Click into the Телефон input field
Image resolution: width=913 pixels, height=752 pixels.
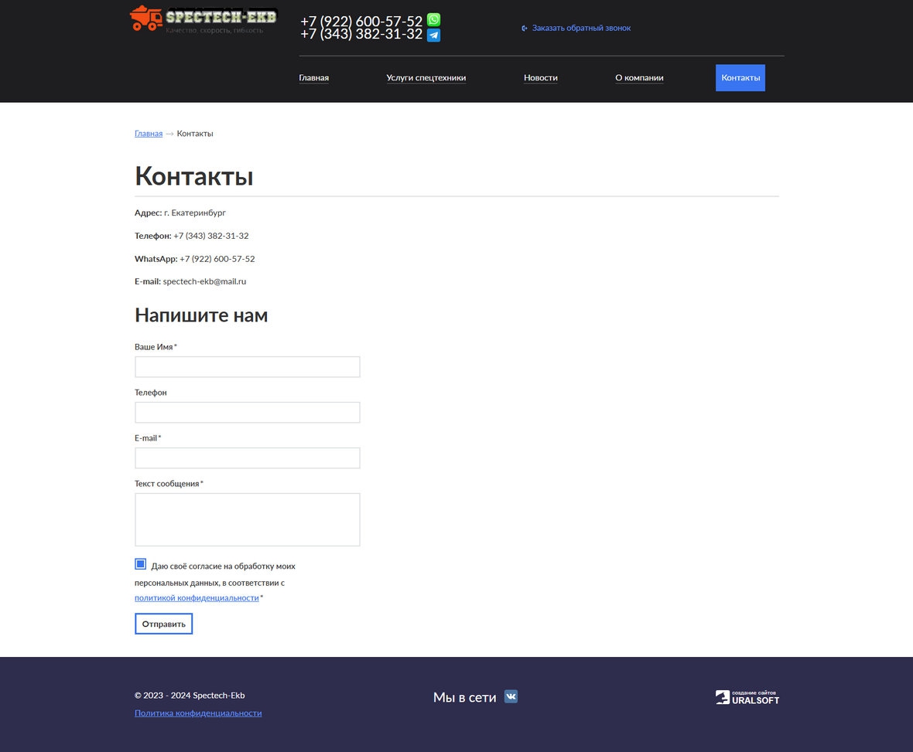(x=247, y=413)
